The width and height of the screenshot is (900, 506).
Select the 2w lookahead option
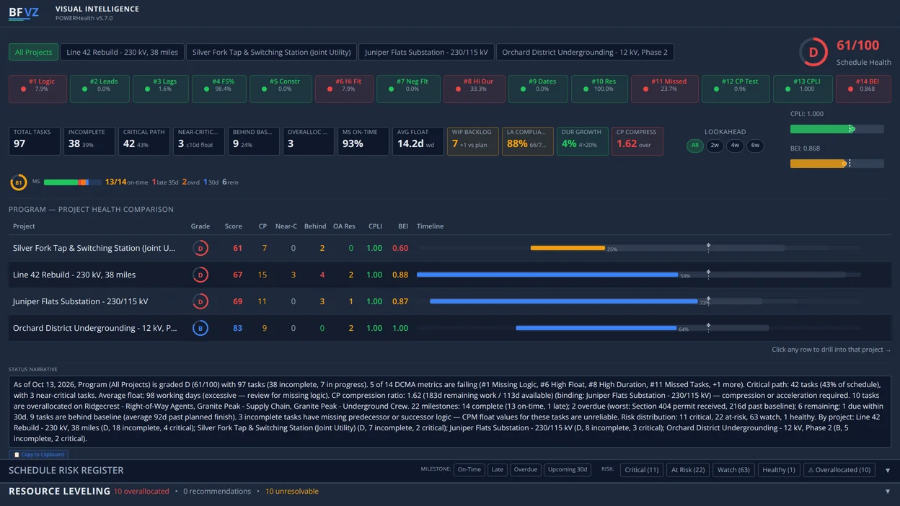tap(715, 146)
